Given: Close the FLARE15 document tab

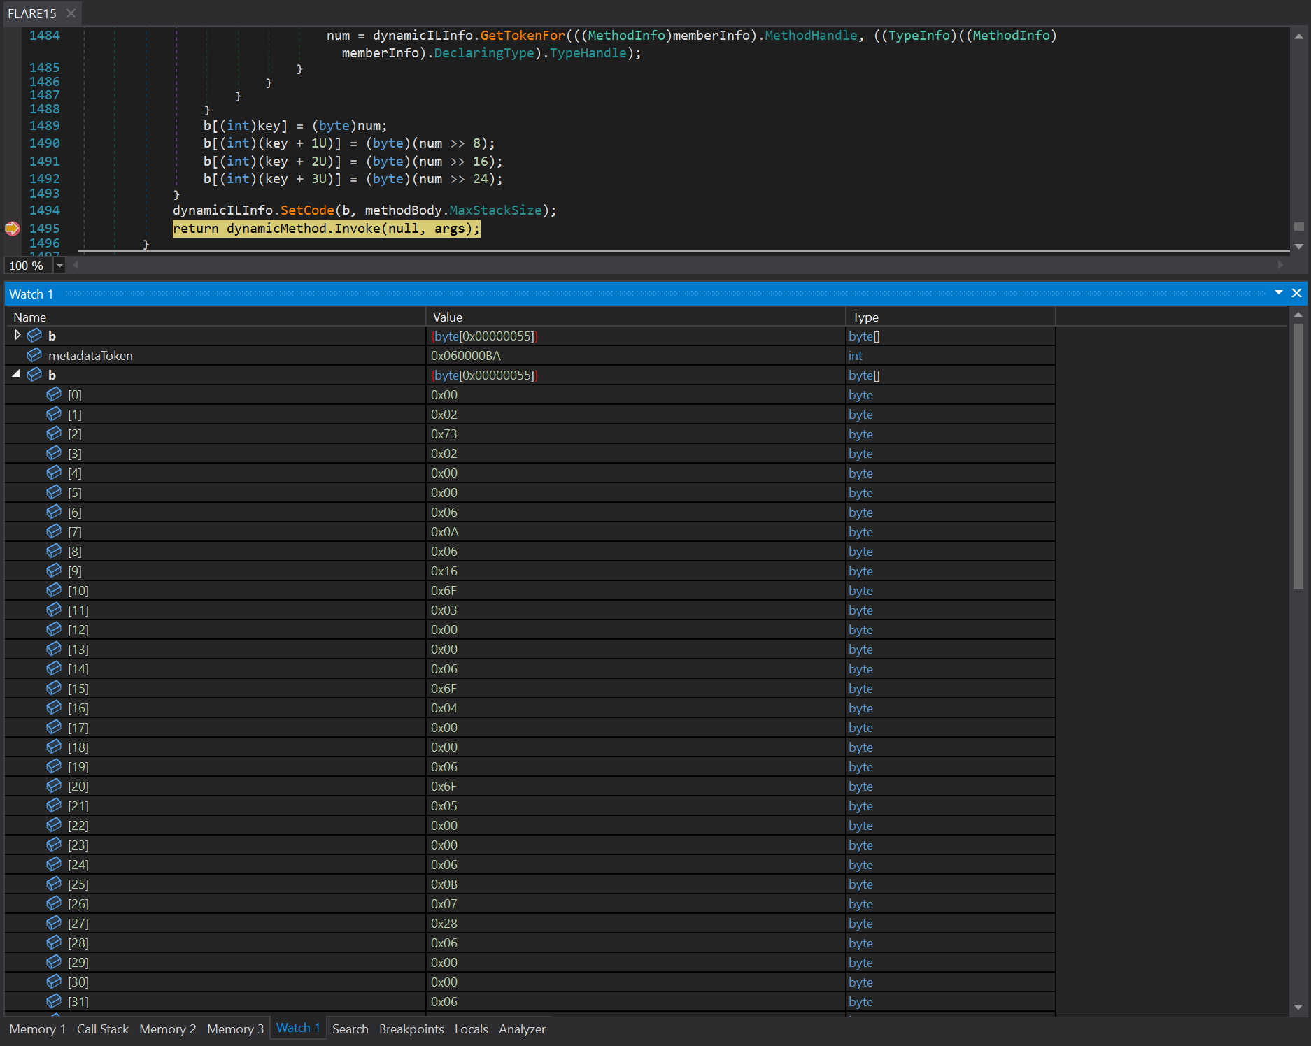Looking at the screenshot, I should coord(71,13).
